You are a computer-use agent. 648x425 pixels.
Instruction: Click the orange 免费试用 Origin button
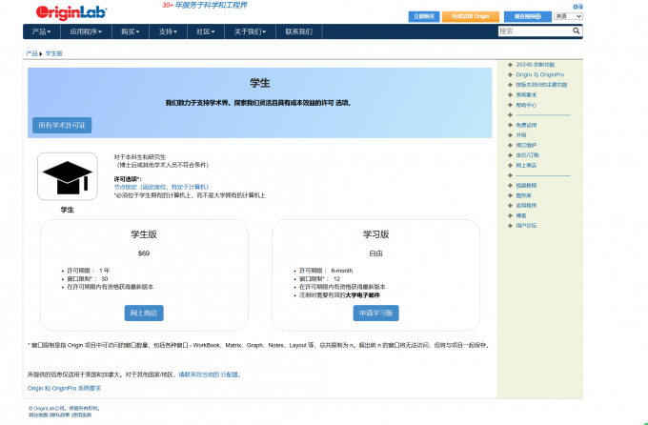(471, 16)
